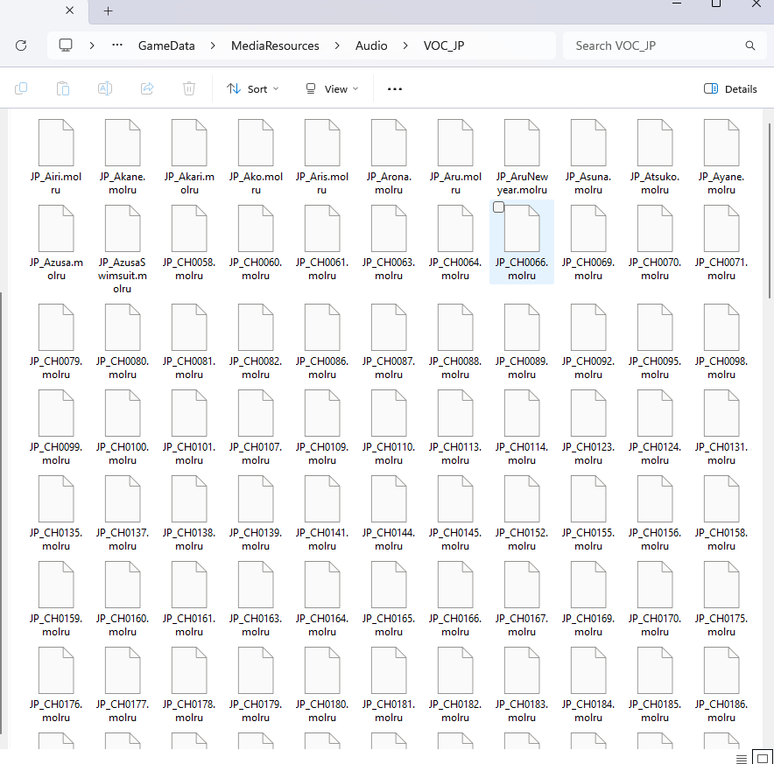Viewport: 774px width, 764px height.
Task: Switch to the large thumbnails view icon
Action: [x=763, y=758]
